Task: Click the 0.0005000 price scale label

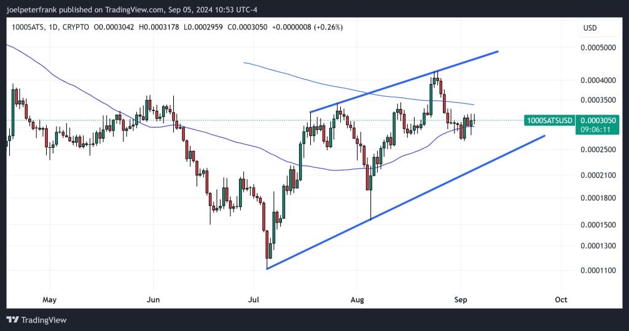Action: click(x=598, y=48)
